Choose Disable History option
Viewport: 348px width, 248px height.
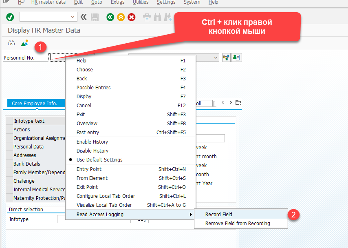click(131, 151)
